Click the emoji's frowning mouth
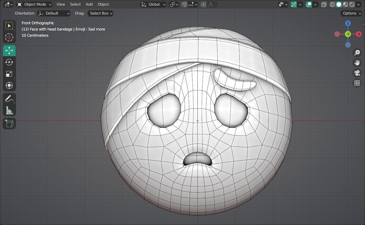365x225 pixels. [x=198, y=159]
